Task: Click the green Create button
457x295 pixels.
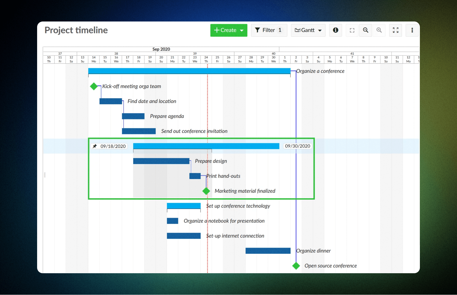Action: [229, 30]
